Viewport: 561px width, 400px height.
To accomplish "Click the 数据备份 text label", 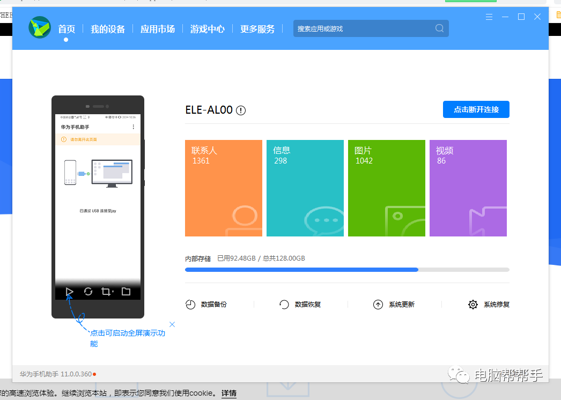I will pos(214,305).
